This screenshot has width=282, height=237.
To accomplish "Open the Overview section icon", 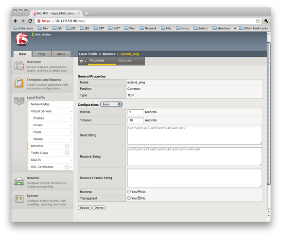I will [x=19, y=65].
